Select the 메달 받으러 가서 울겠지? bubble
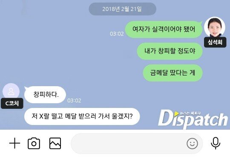230x157 pixels. click(82, 116)
